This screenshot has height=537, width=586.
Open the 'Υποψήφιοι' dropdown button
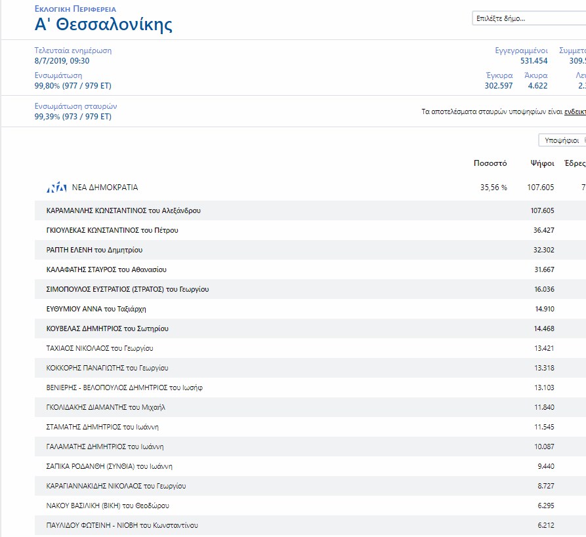(562, 140)
